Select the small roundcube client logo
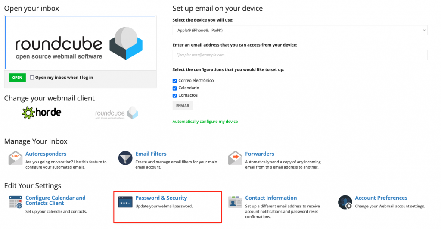441x229 pixels. [117, 113]
